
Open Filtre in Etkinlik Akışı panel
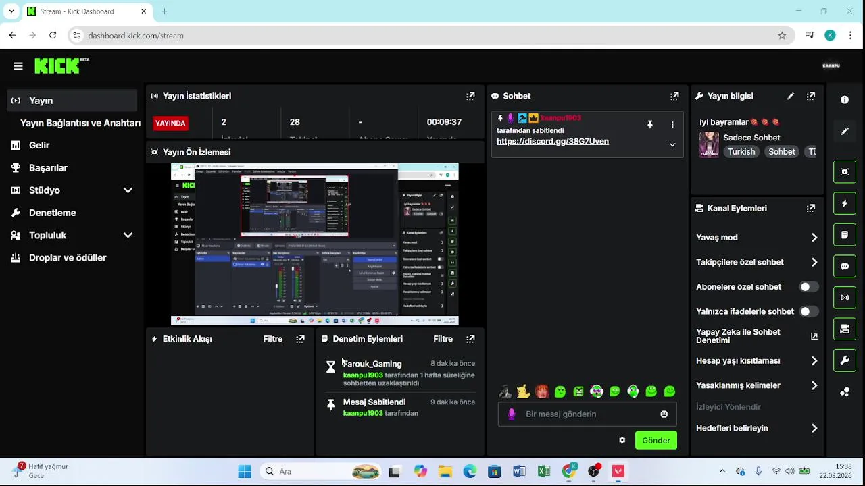point(273,339)
